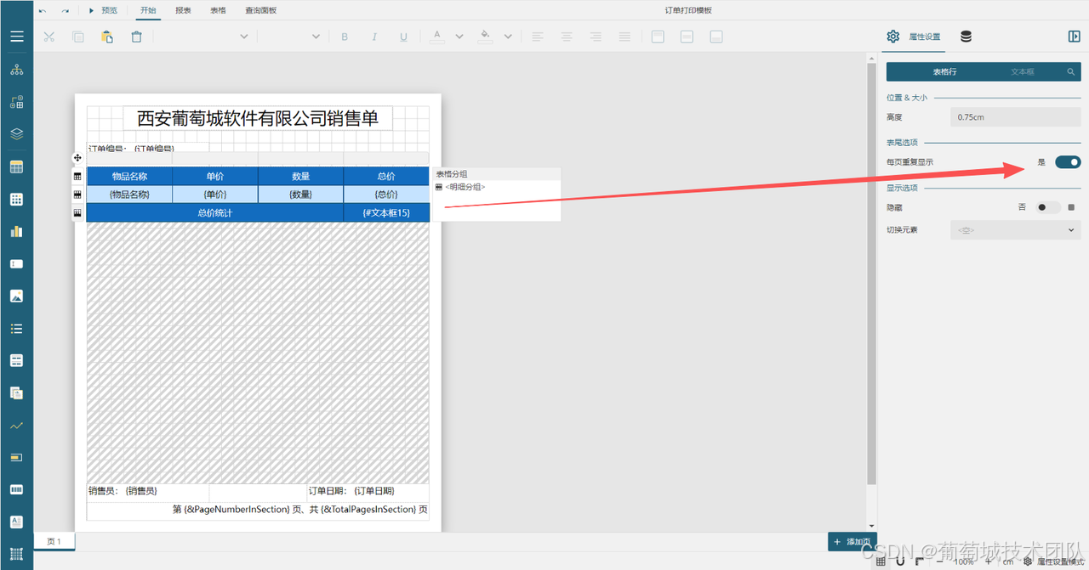The height and width of the screenshot is (570, 1089).
Task: Click the 属性设置 panel button
Action: pyautogui.click(x=913, y=37)
